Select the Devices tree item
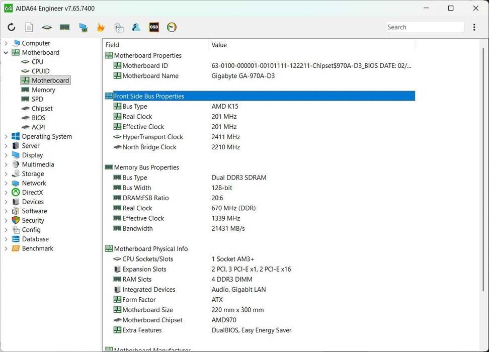 pos(33,202)
